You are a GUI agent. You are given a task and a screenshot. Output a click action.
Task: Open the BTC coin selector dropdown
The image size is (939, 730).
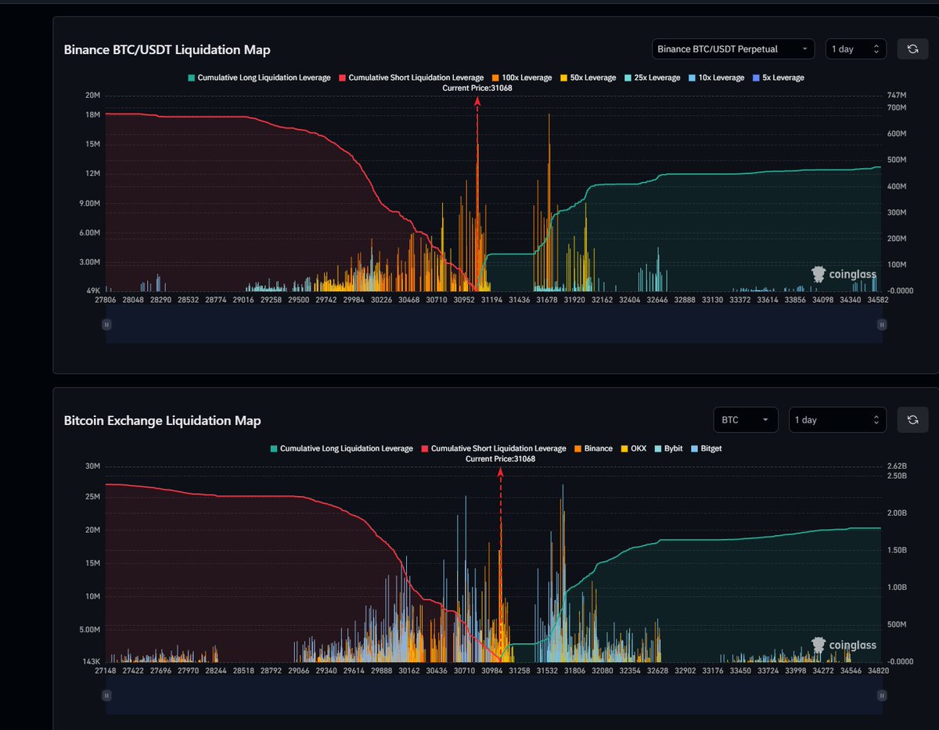pos(746,420)
